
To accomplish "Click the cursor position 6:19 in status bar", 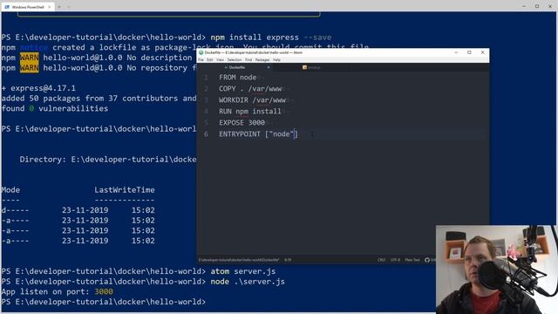I will tap(288, 260).
